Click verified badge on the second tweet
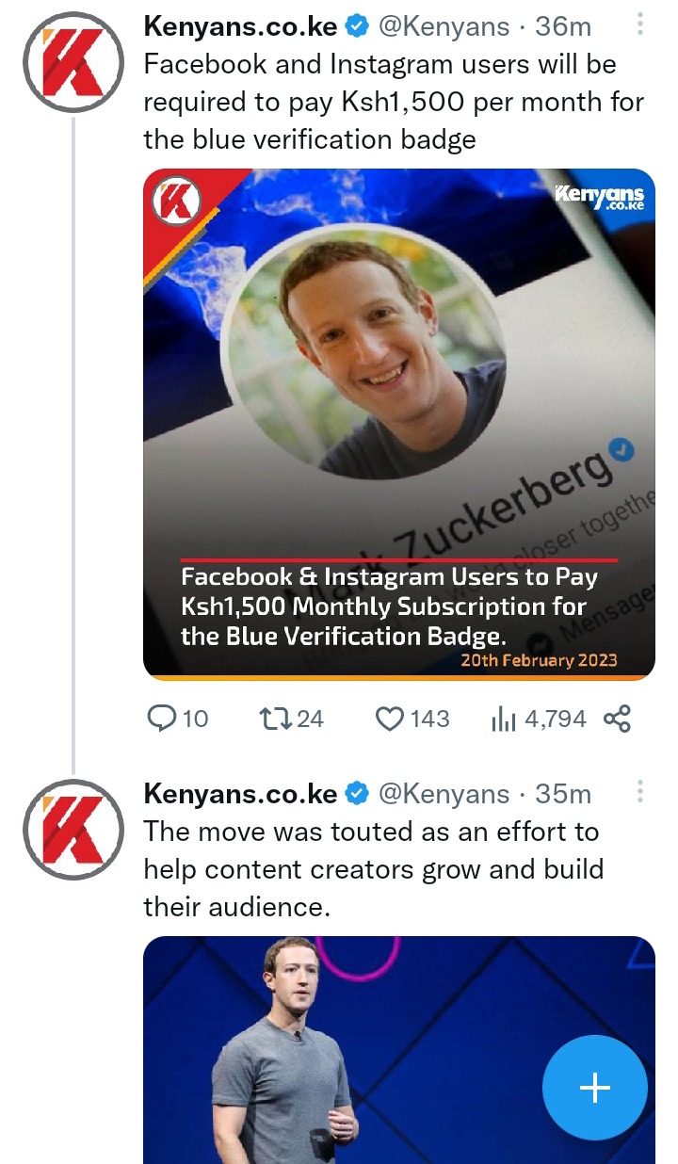 pos(358,796)
